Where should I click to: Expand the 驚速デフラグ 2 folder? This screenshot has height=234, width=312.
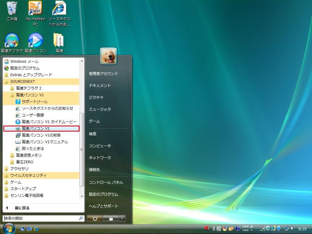click(x=41, y=88)
